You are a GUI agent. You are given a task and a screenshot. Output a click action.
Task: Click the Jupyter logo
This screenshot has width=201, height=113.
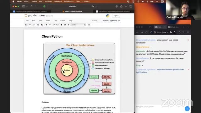click(x=31, y=16)
